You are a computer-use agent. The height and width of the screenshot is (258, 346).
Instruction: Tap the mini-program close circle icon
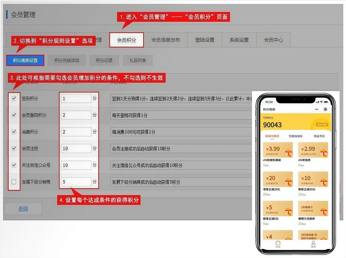tap(325, 109)
